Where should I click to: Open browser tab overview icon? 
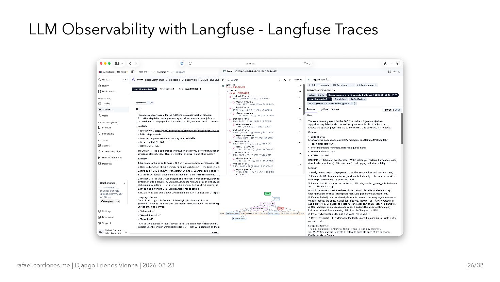[398, 63]
